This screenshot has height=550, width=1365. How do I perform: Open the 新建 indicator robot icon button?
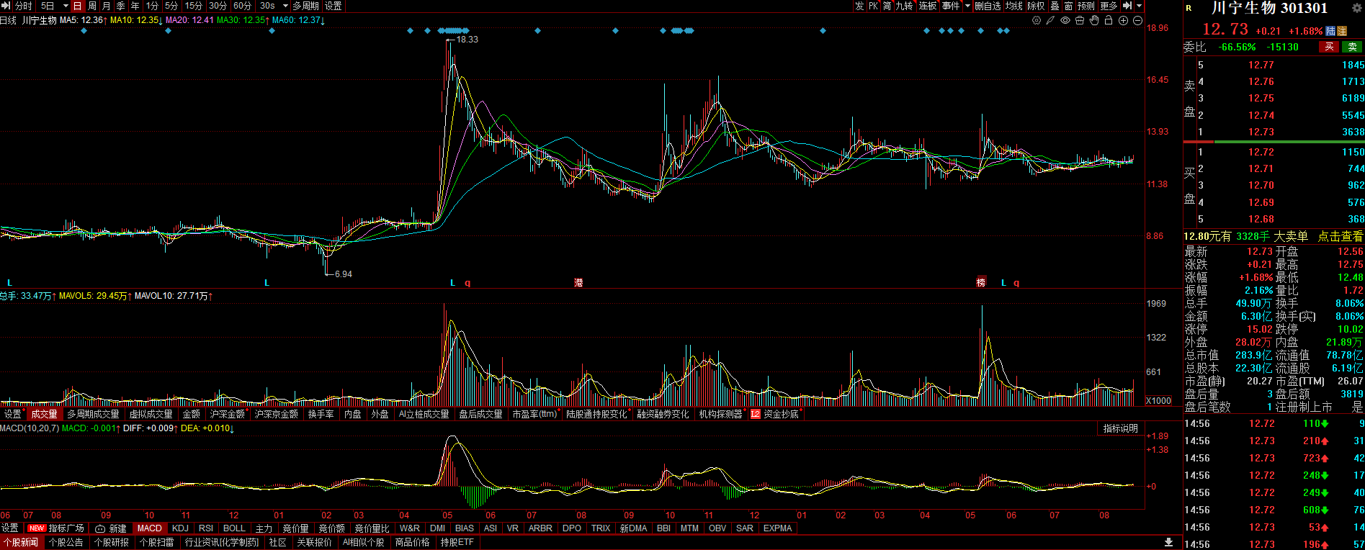(111, 528)
